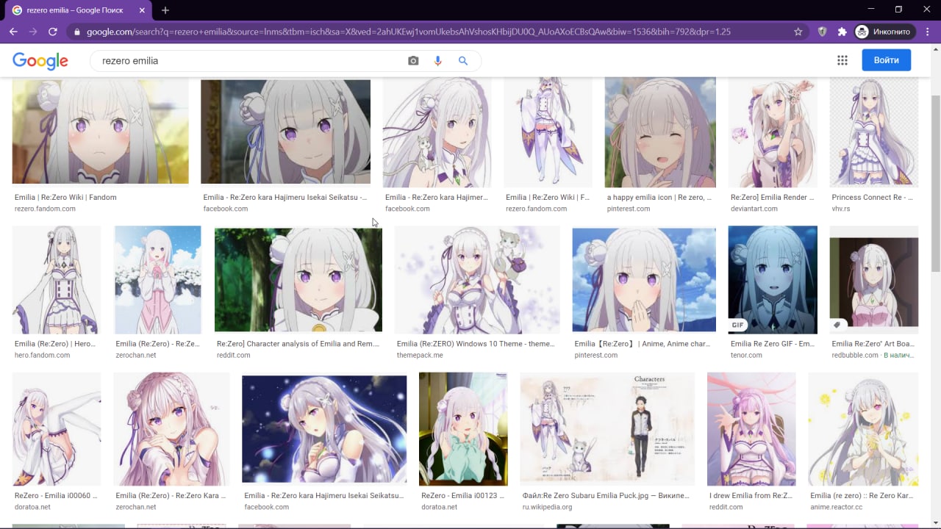The width and height of the screenshot is (941, 529).
Task: Open the Emilia Re Zero GIF tenor image
Action: click(x=773, y=280)
